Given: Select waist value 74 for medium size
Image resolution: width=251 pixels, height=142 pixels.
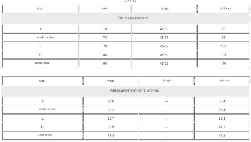Looking at the screenshot, I should tap(105, 38).
